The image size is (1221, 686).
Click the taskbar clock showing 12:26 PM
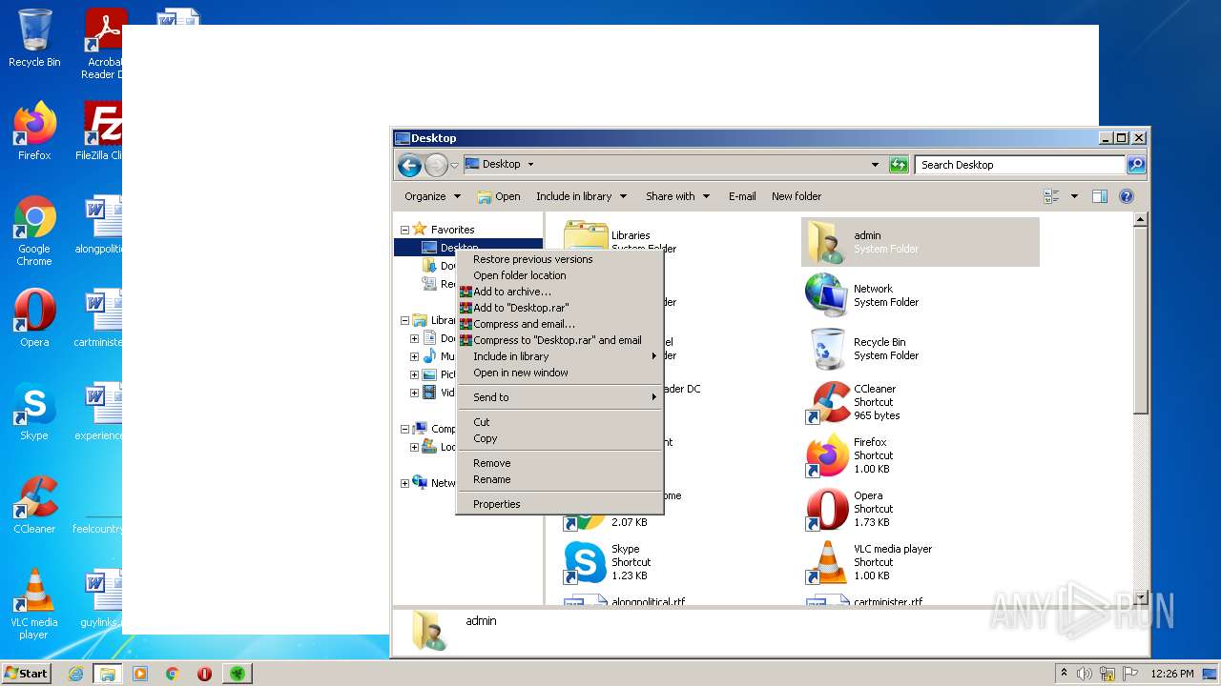coord(1171,674)
